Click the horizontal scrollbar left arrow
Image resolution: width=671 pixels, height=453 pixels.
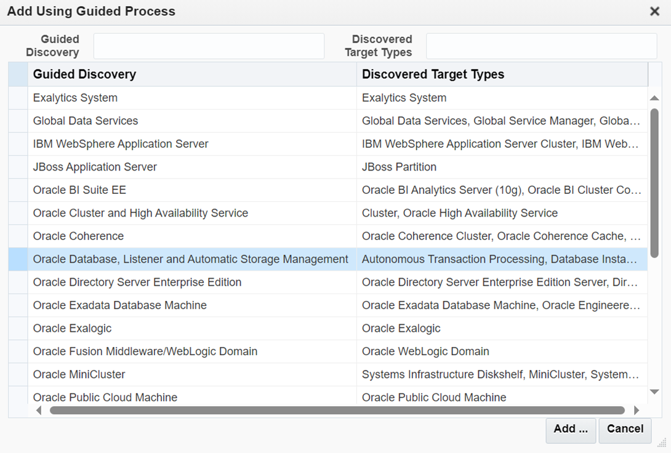(x=39, y=411)
